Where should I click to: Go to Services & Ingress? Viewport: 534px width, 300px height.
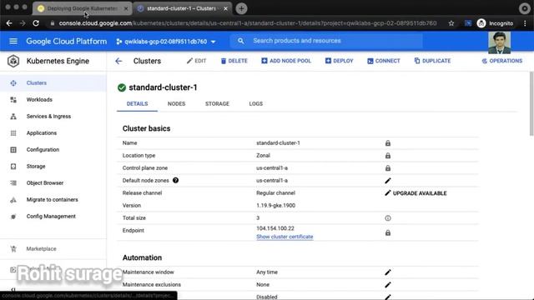pos(48,117)
